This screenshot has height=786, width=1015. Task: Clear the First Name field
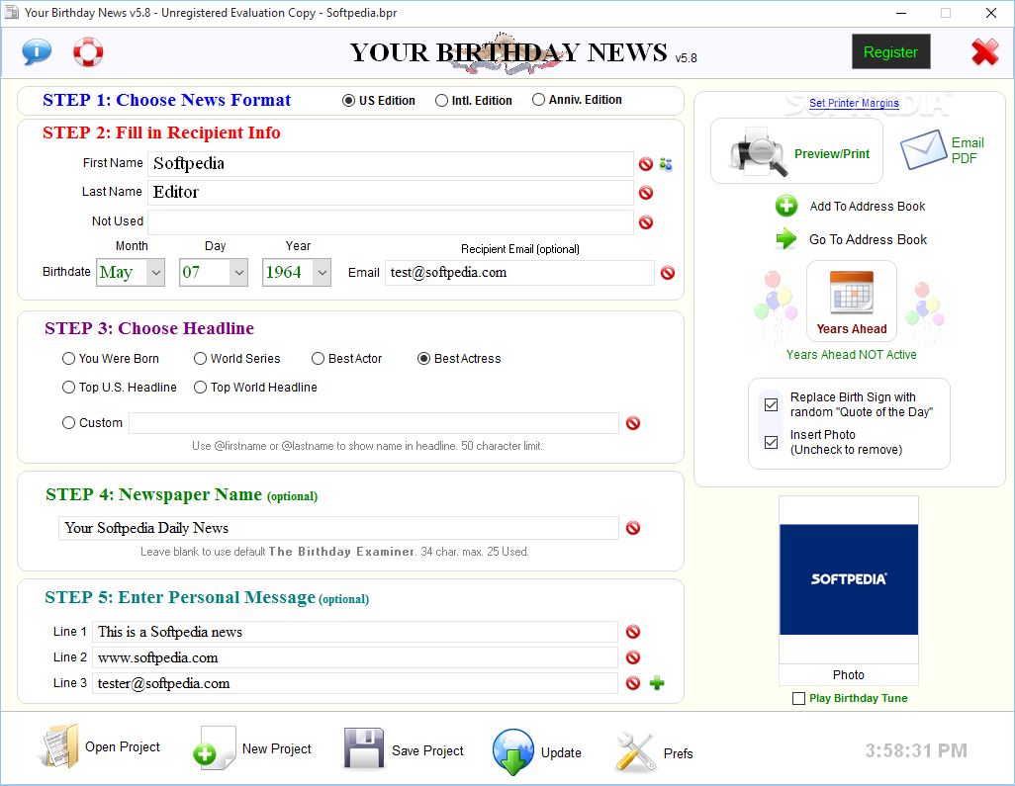point(645,164)
